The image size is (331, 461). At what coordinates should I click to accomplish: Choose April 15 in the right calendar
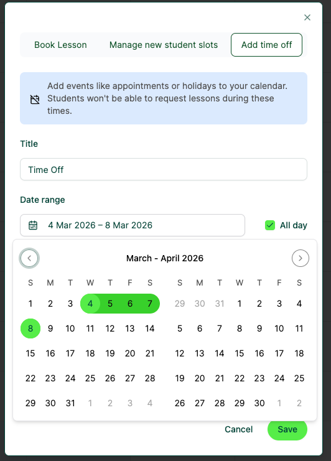tap(240, 353)
